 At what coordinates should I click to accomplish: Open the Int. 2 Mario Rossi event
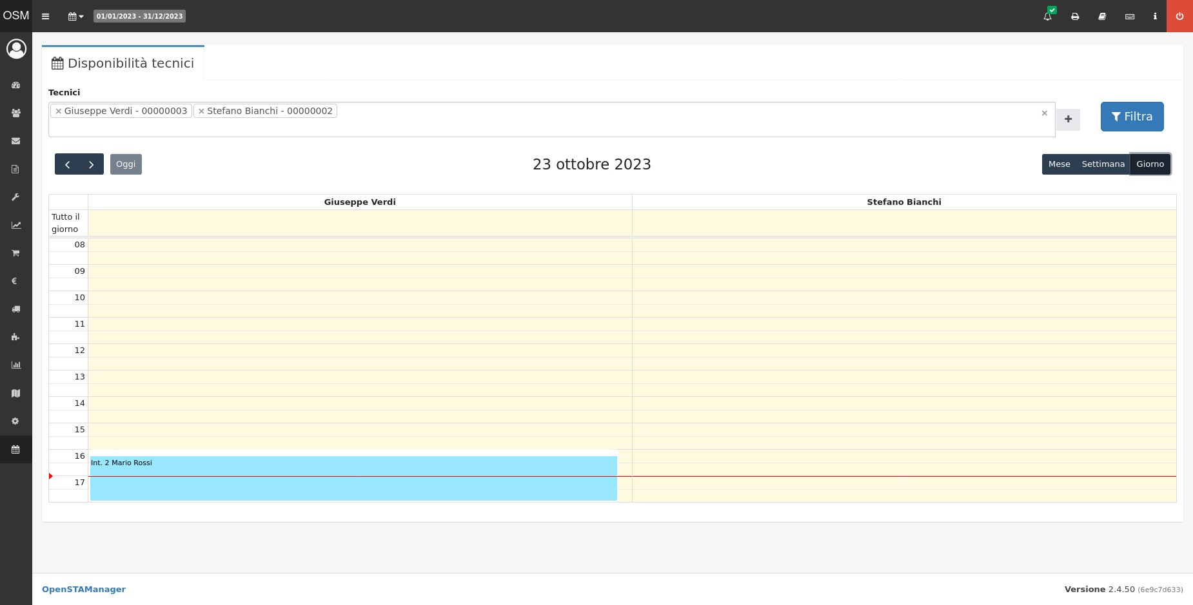[353, 478]
